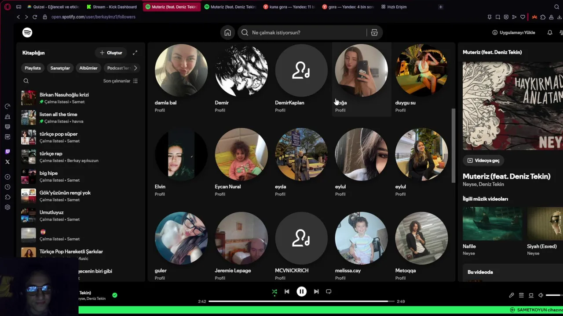Pause the current track
Viewport: 563px width, 316px height.
301,291
